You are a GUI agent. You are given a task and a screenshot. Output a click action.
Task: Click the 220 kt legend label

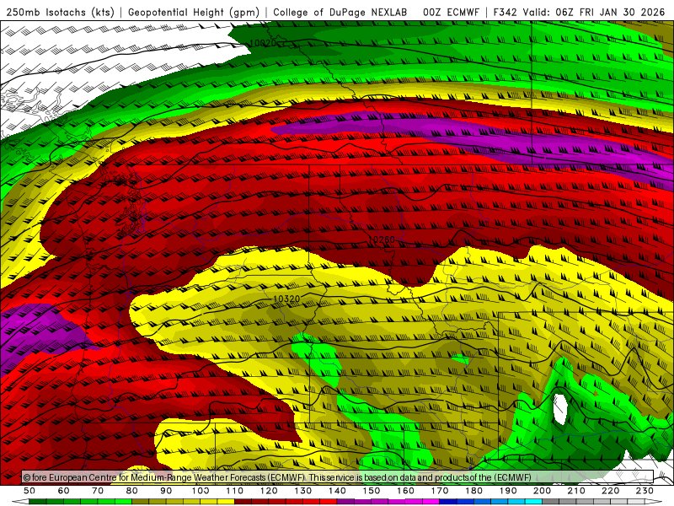611,491
